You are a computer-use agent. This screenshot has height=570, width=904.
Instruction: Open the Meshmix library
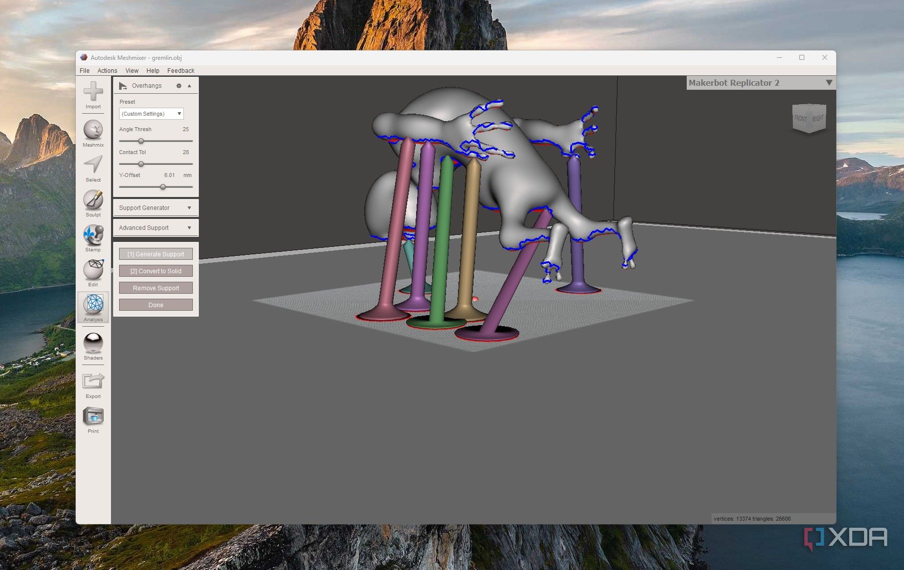coord(93,133)
